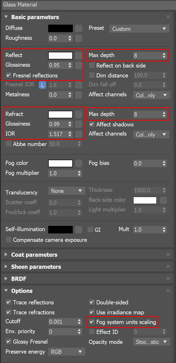Image resolution: width=176 pixels, height=363 pixels.
Task: Click the map slot button beside Roughness
Action: [79, 38]
